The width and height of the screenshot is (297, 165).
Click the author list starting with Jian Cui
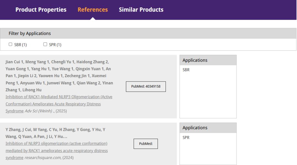59,76
